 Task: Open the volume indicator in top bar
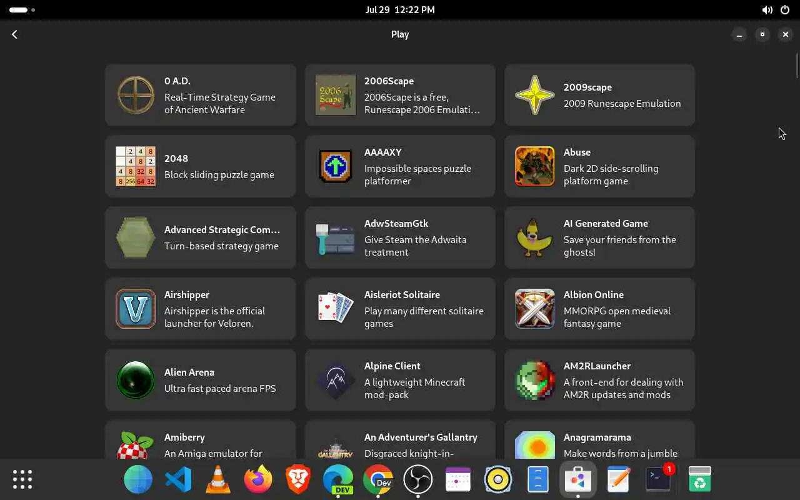pyautogui.click(x=767, y=10)
